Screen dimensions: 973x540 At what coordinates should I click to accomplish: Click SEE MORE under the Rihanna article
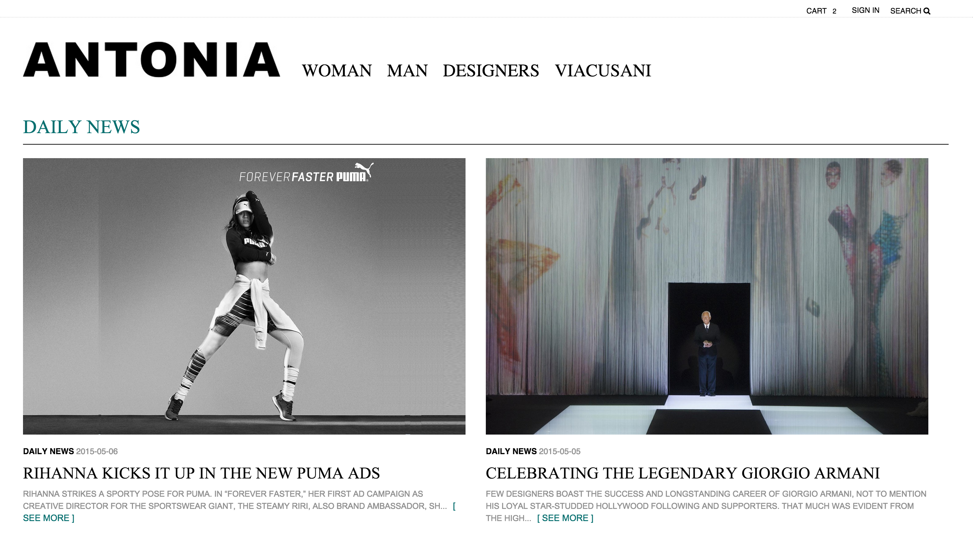click(49, 518)
